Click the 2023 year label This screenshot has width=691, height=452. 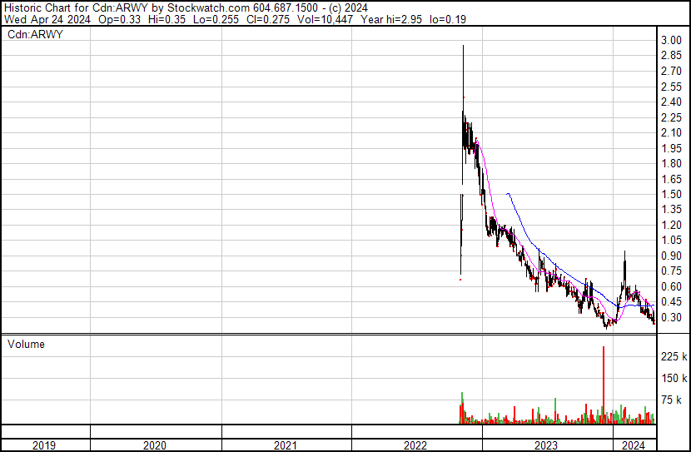pyautogui.click(x=546, y=445)
